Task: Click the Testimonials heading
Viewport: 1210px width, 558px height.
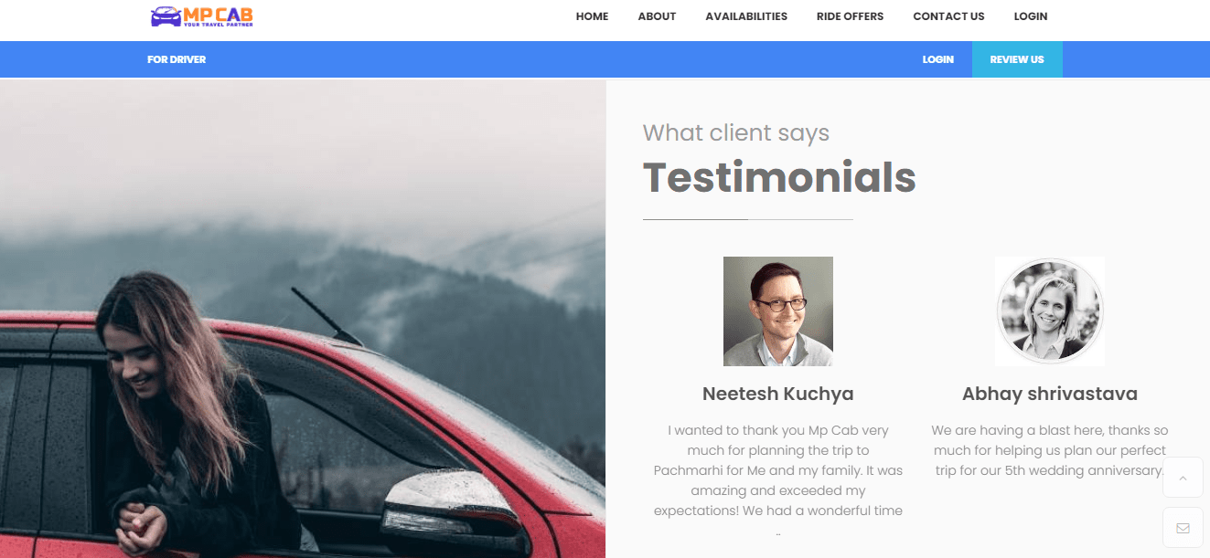Action: coord(779,177)
